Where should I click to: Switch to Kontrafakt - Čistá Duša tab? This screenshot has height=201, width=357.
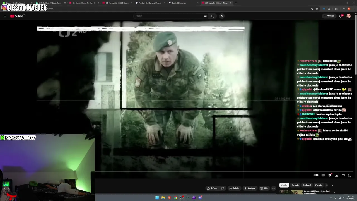(x=117, y=3)
